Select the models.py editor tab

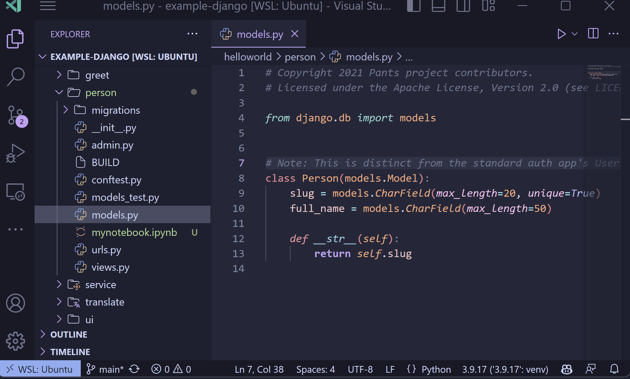[x=258, y=34]
